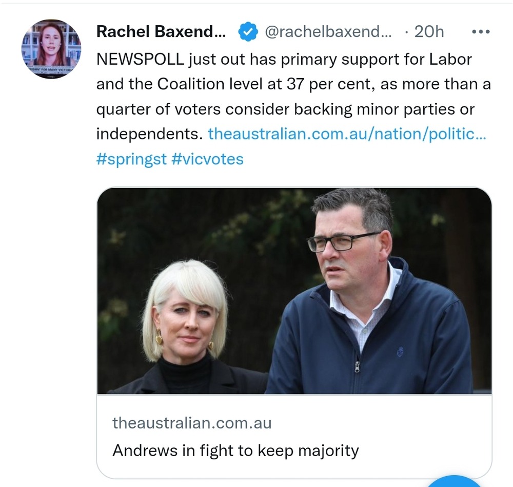Open the article card headline about Andrews
Image resolution: width=513 pixels, height=487 pixels.
click(x=235, y=451)
